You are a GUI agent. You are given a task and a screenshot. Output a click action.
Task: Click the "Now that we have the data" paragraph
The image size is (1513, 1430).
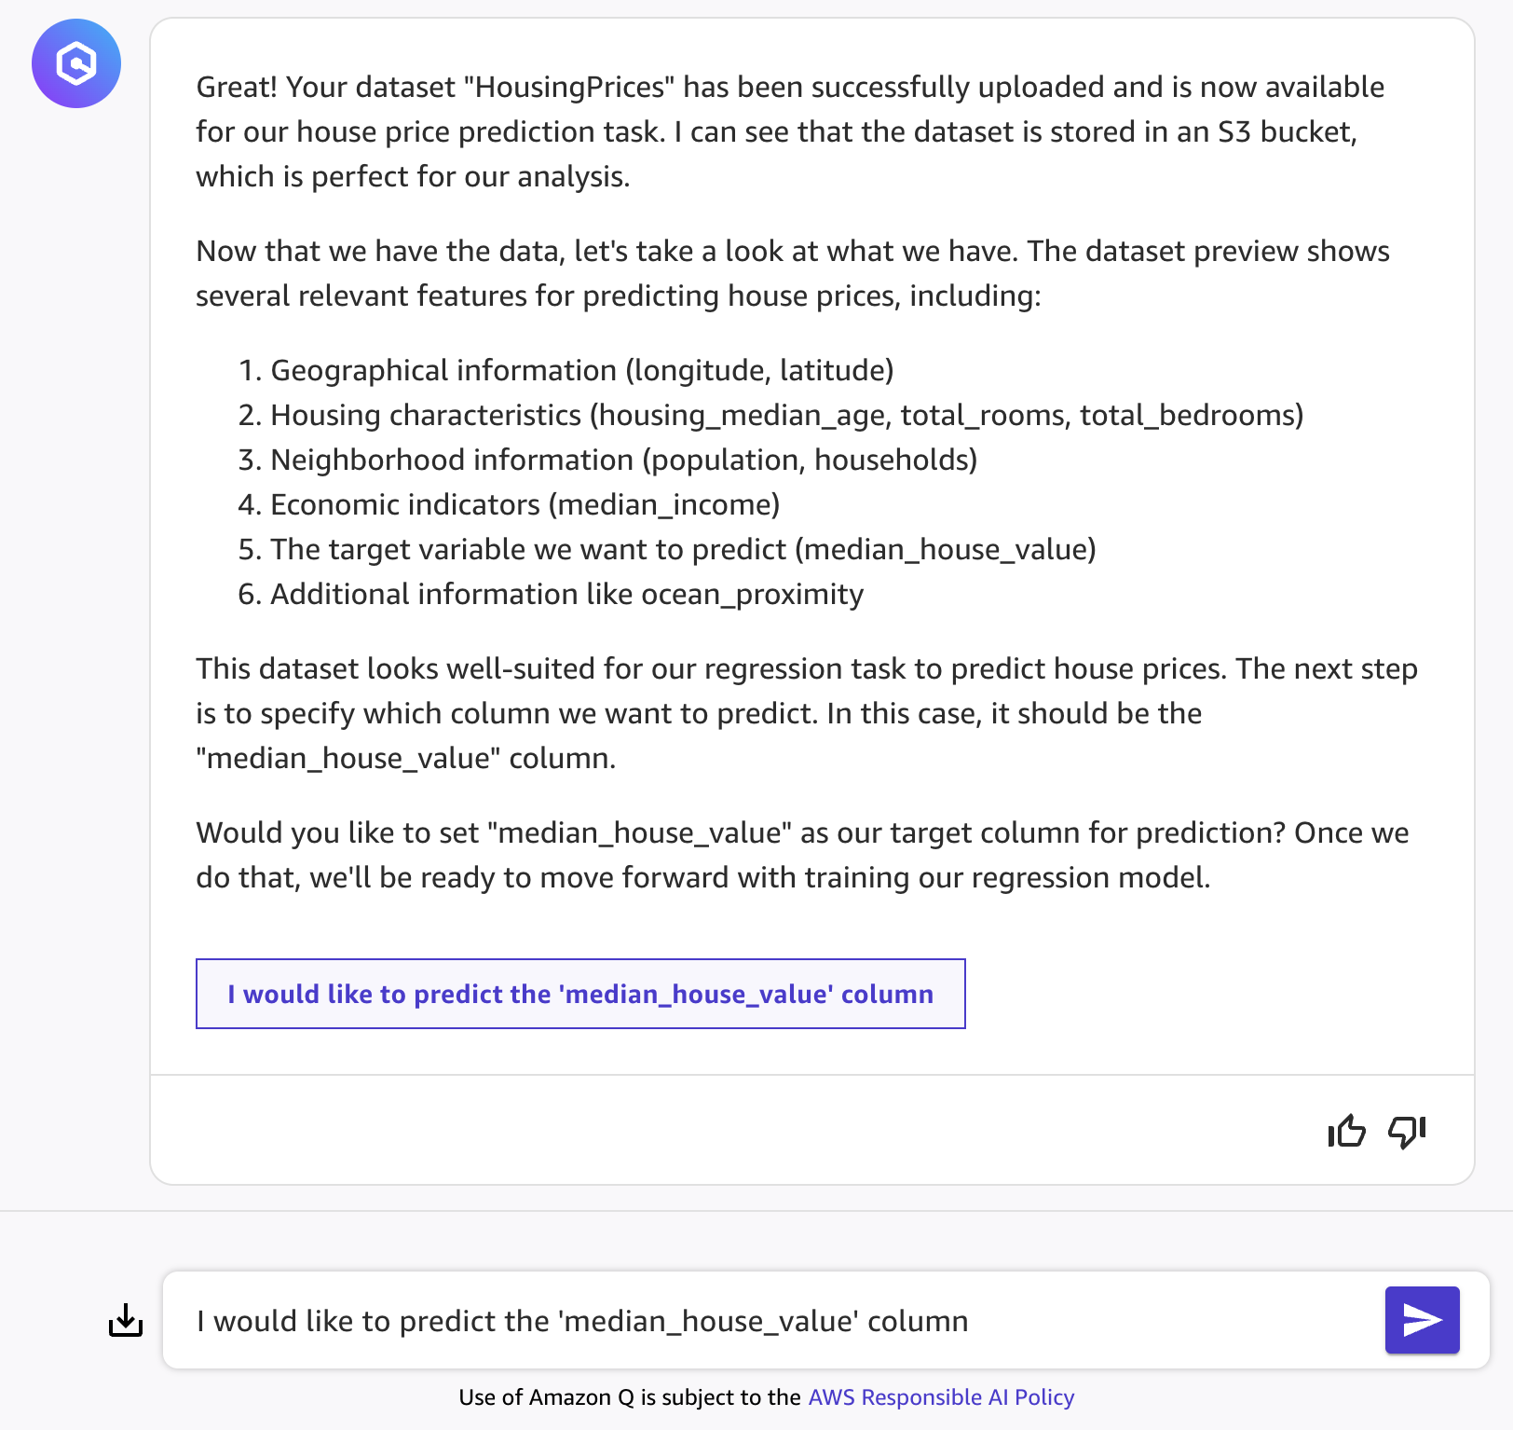792,273
